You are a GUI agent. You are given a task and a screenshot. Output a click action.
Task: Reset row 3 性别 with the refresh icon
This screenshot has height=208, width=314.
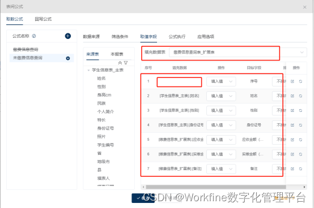click(x=300, y=111)
